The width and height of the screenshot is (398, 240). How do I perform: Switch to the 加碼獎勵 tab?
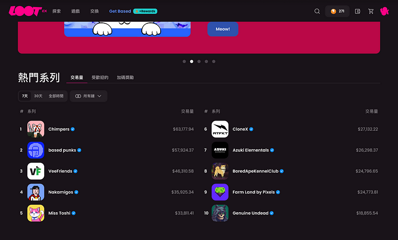pos(125,77)
